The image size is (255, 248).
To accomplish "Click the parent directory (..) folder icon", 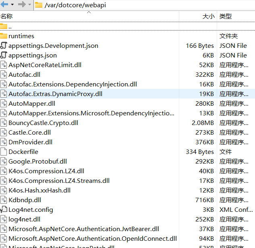I will point(4,26).
